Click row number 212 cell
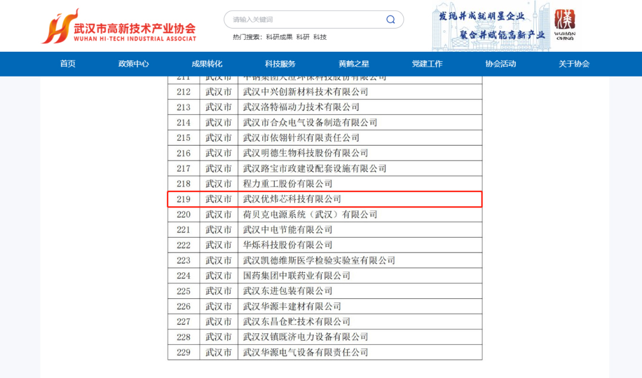The image size is (642, 378). tap(184, 92)
